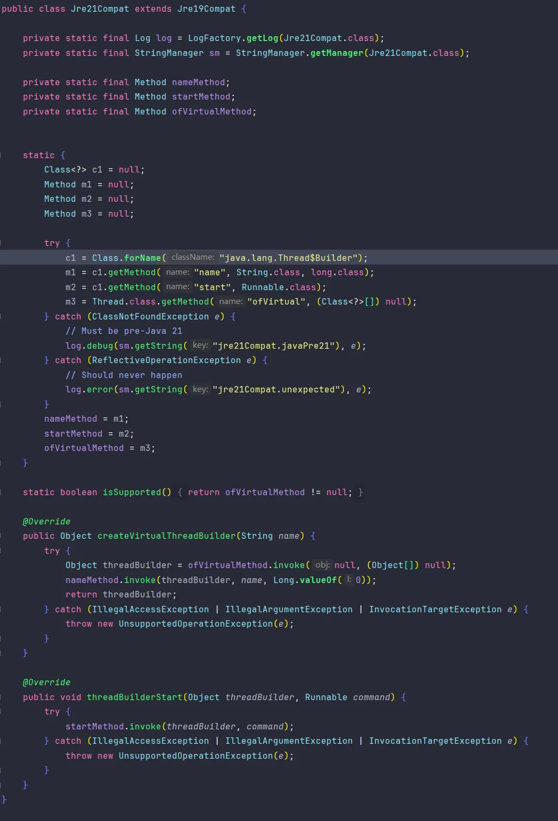Click startMethod in its field declaration line
The width and height of the screenshot is (558, 821).
click(x=201, y=97)
